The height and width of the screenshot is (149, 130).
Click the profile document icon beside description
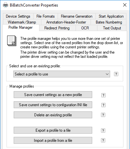tap(12, 41)
